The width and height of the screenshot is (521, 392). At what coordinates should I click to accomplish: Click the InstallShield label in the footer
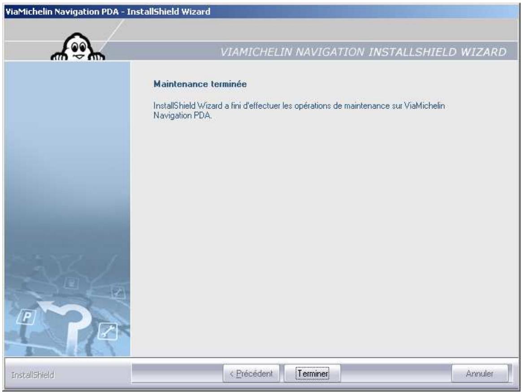(33, 375)
